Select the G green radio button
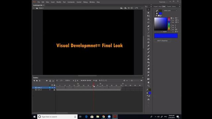212x119 pixels. coord(171,27)
